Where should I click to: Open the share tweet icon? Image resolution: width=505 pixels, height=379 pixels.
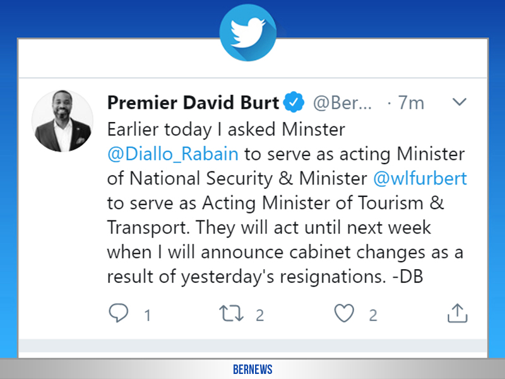point(457,313)
